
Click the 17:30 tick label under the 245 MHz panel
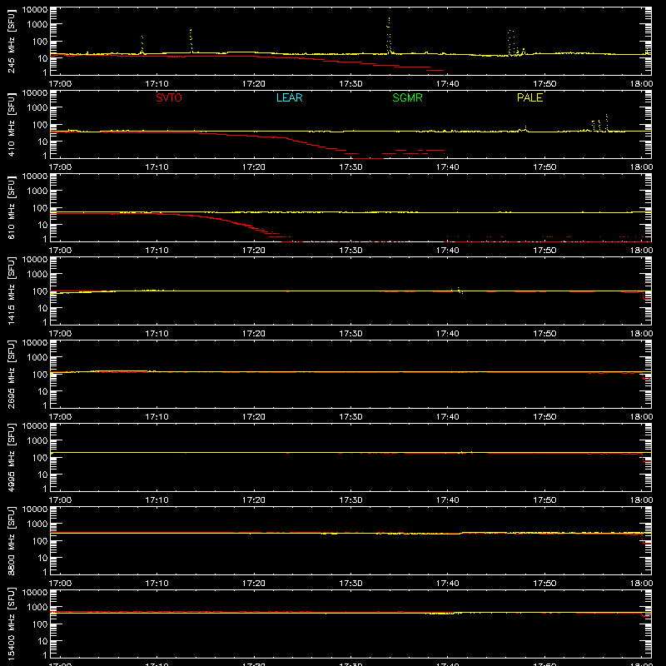point(350,84)
